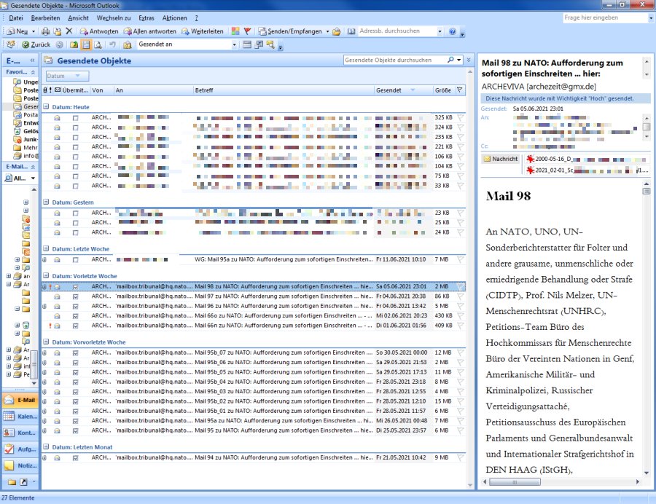The width and height of the screenshot is (656, 504).
Task: Toggle delivery checkbox on Mail 96 row
Action: point(75,307)
